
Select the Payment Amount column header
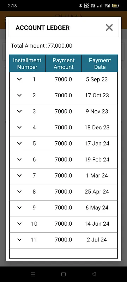[64, 63]
